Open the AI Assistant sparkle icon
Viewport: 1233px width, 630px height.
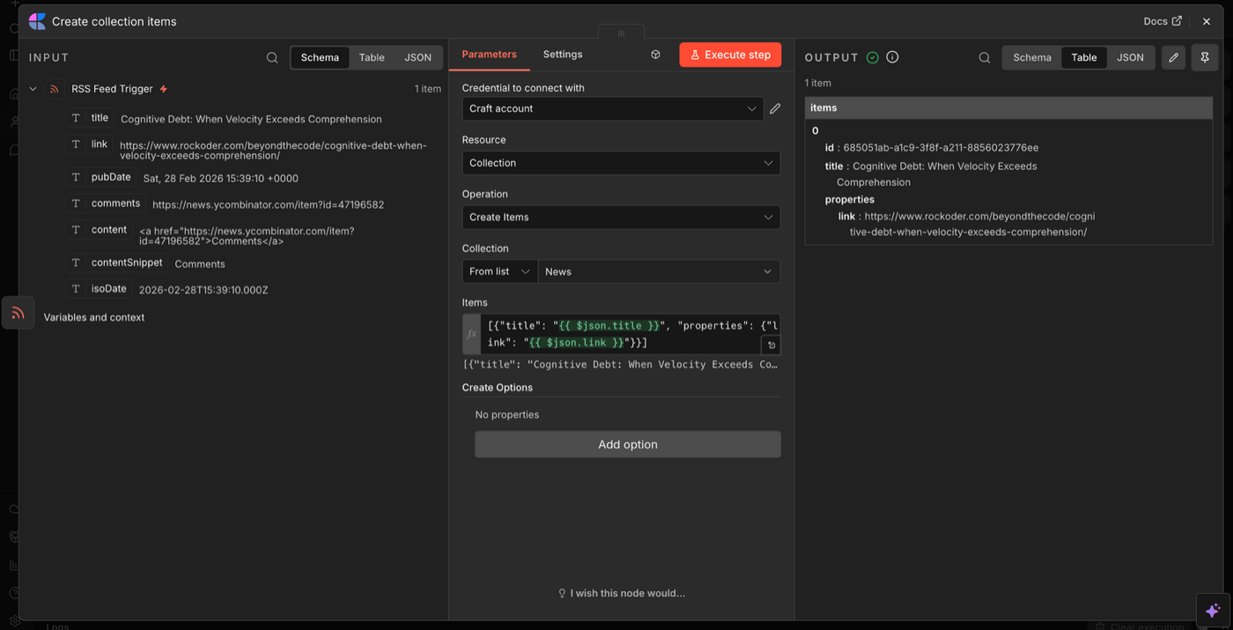(1212, 609)
